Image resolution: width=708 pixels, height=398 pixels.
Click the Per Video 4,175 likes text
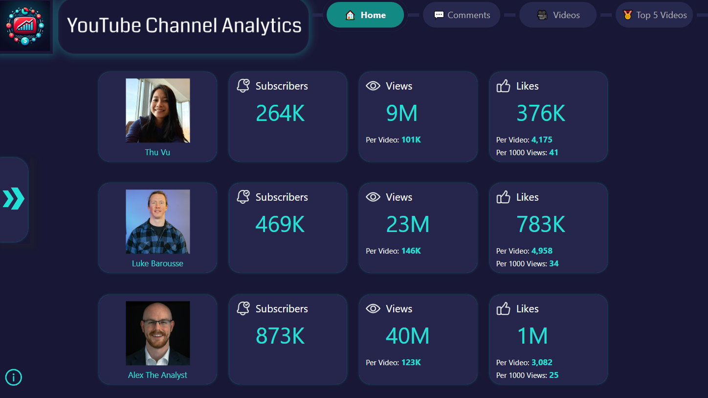pos(524,140)
